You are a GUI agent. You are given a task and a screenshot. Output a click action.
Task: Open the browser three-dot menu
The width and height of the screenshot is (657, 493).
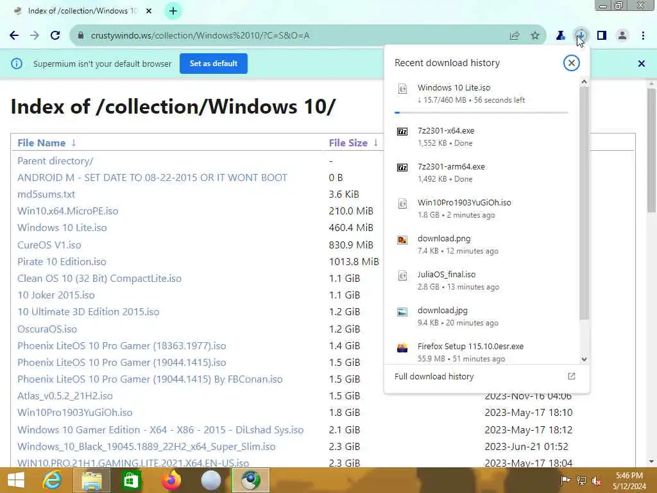pyautogui.click(x=643, y=36)
